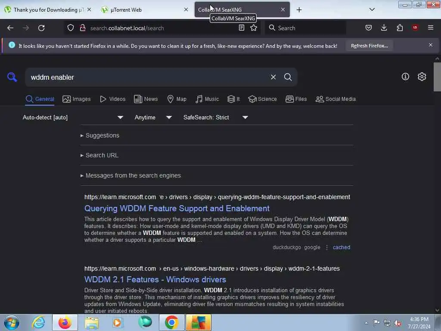Select the Science search category
The image size is (441, 331).
tap(263, 99)
